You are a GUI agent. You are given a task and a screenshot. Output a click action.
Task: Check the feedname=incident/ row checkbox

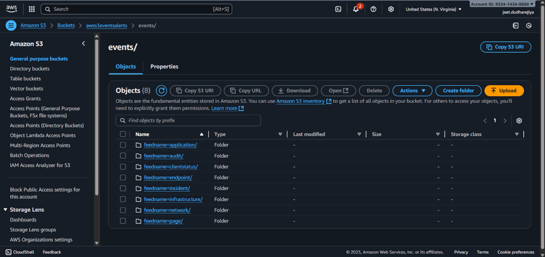(123, 188)
